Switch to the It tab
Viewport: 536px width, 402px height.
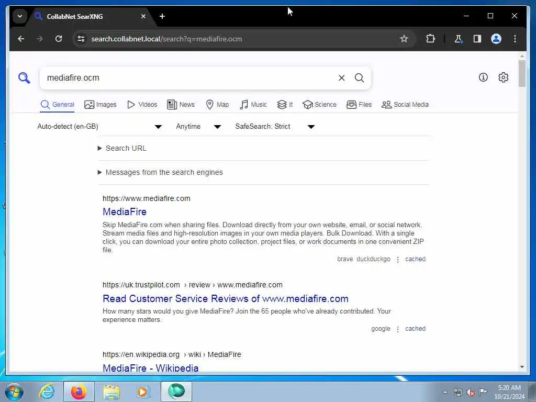pos(285,105)
